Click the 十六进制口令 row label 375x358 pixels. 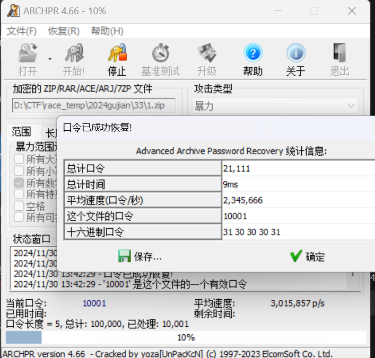(143, 232)
